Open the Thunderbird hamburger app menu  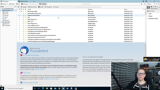click(142, 4)
